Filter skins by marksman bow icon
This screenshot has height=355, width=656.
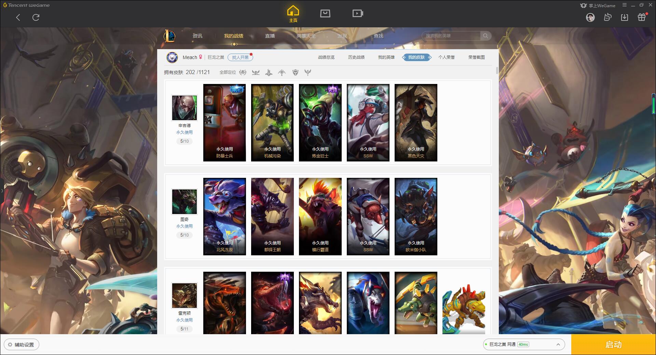(x=282, y=72)
